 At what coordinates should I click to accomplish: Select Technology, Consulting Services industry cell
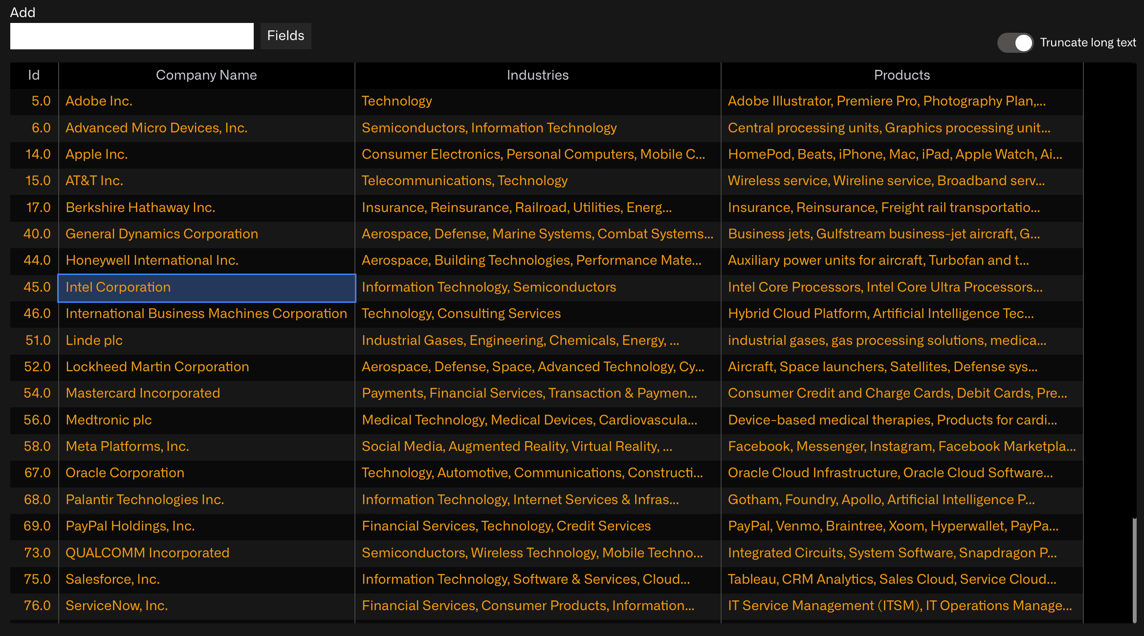[x=537, y=314]
